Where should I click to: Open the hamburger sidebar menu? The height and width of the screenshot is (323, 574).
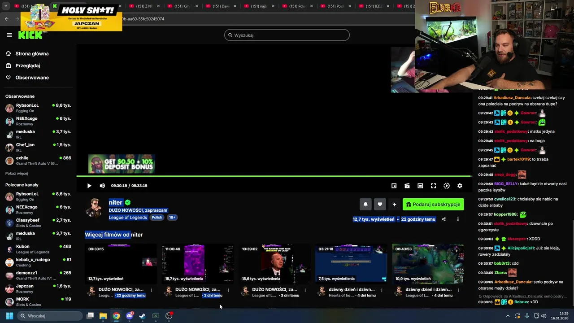pos(9,35)
